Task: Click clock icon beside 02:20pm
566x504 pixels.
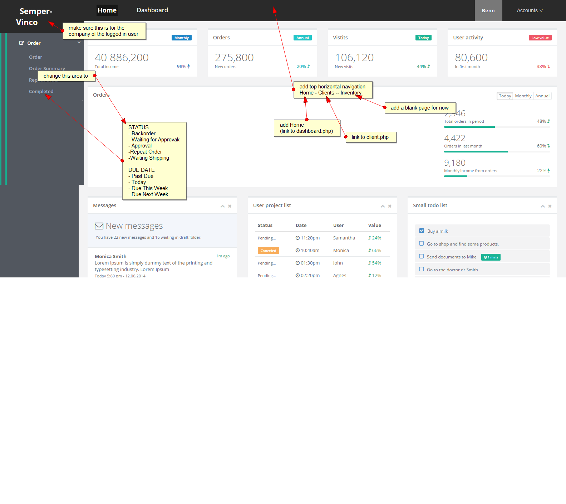Action: click(x=297, y=275)
